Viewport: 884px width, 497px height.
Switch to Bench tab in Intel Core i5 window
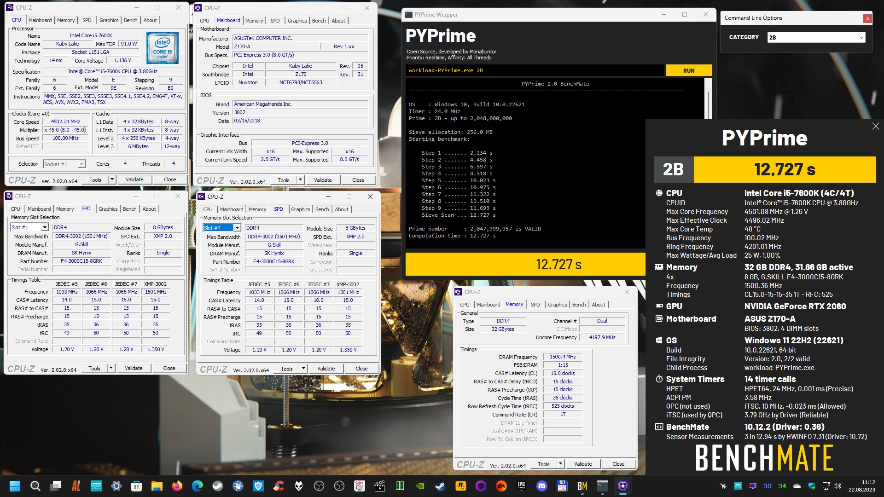(x=130, y=20)
